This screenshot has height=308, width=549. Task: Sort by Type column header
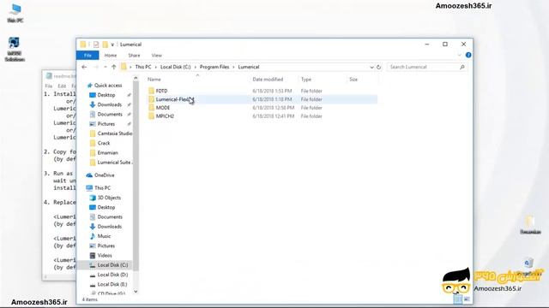(x=306, y=80)
